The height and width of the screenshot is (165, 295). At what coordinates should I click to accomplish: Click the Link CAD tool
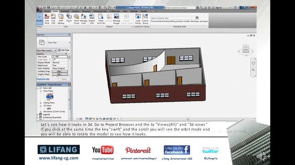click(x=53, y=19)
